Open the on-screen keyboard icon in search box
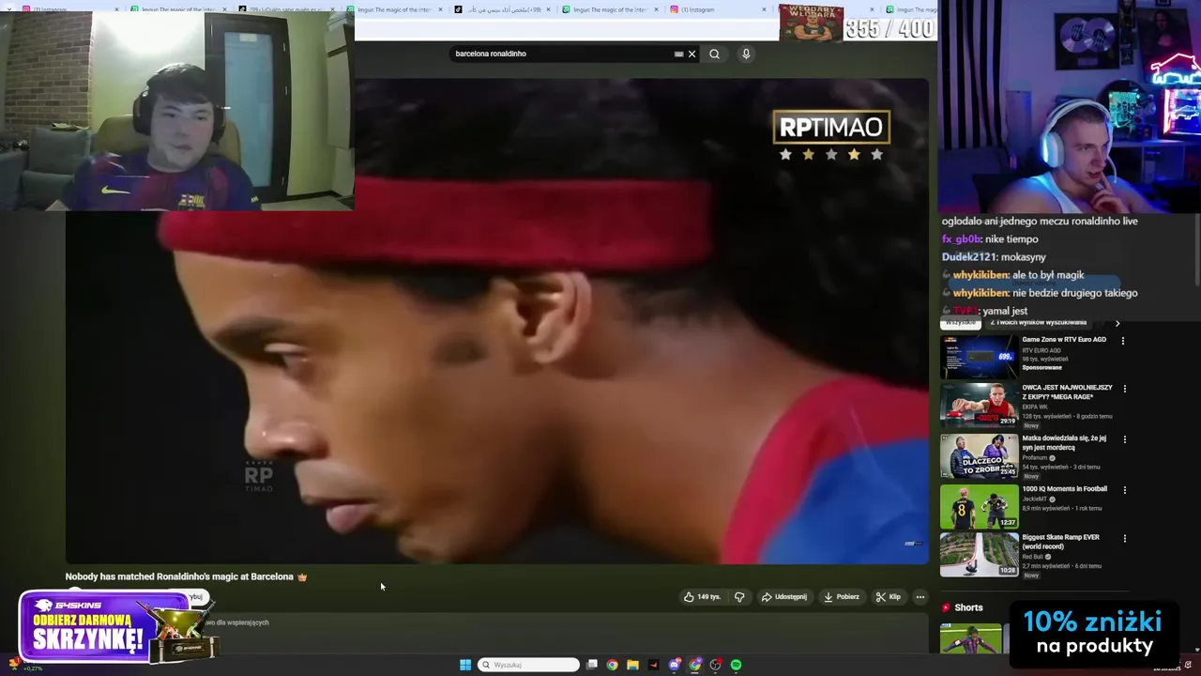Viewport: 1201px width, 676px height. pos(678,54)
